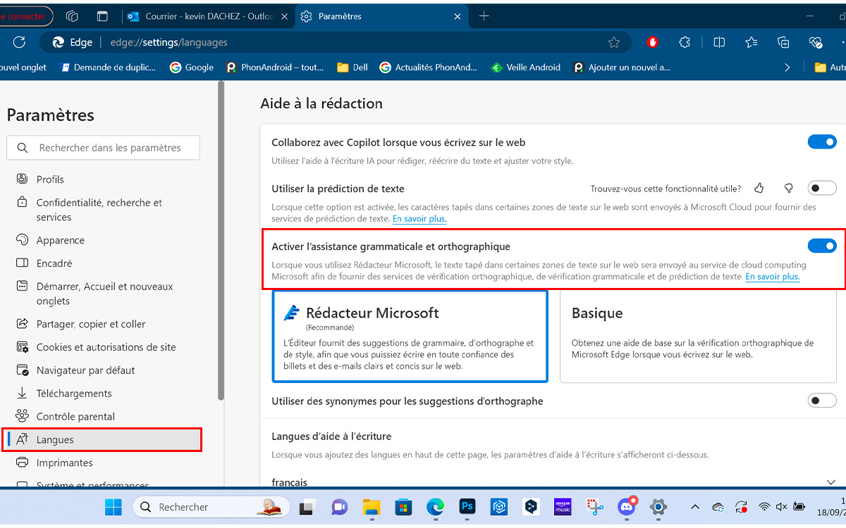
Task: Open Snipping Tool from taskbar
Action: click(x=595, y=507)
